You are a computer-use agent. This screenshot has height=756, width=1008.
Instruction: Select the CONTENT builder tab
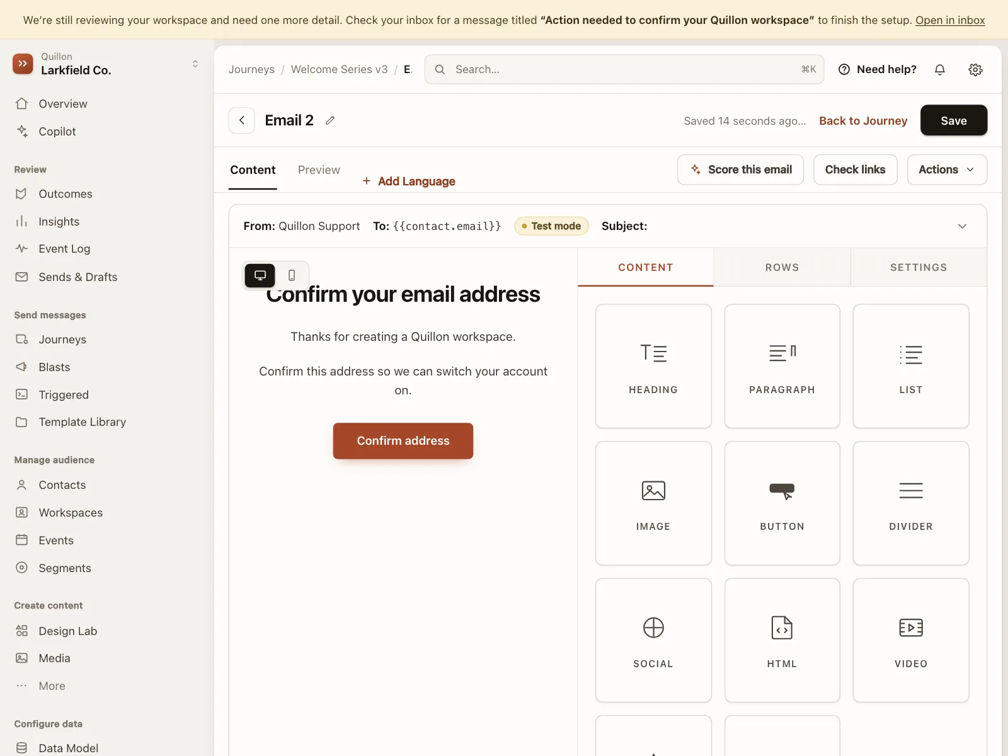(646, 267)
